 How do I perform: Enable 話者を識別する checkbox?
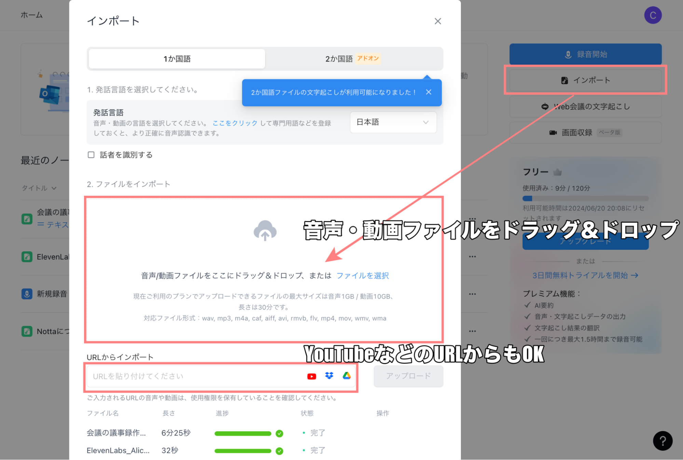91,155
